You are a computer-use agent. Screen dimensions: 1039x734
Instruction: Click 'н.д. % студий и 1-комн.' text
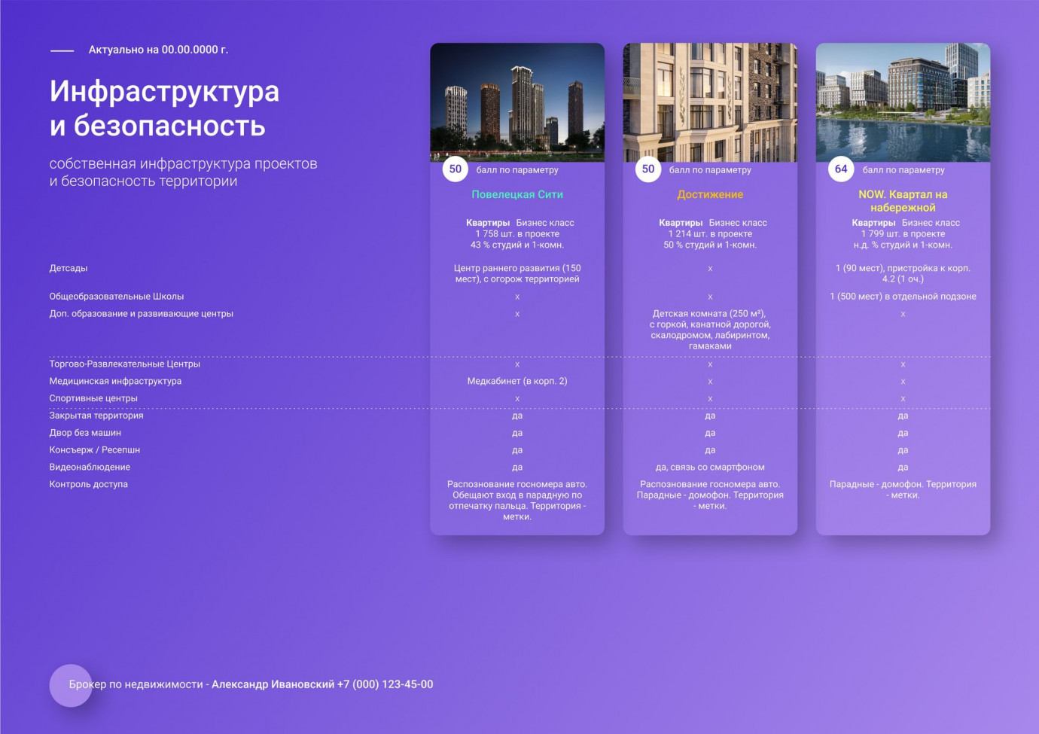tap(903, 245)
